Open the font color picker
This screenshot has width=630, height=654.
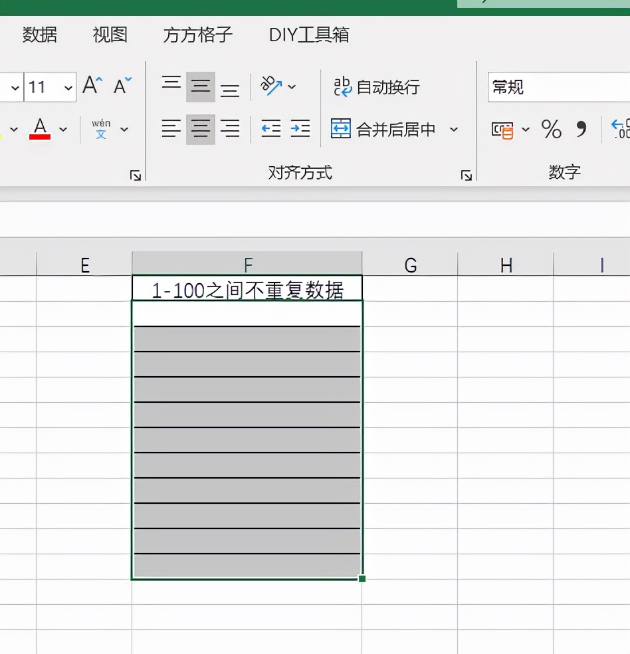[62, 129]
